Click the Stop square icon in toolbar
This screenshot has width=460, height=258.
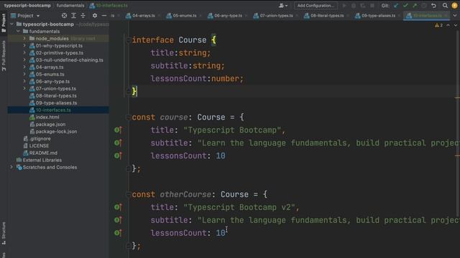[372, 6]
